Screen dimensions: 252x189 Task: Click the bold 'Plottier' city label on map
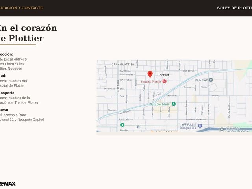pos(164,75)
